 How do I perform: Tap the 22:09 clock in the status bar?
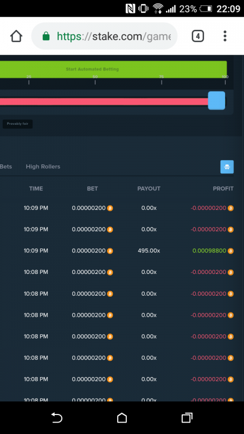click(228, 9)
